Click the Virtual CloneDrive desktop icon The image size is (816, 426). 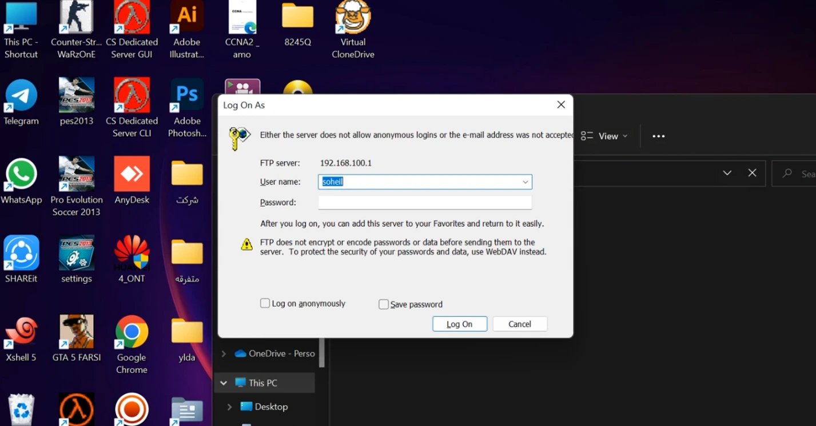(x=353, y=30)
